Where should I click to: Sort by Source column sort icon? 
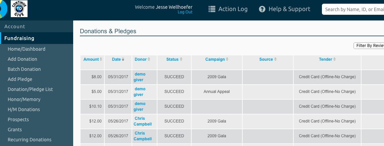pos(275,59)
